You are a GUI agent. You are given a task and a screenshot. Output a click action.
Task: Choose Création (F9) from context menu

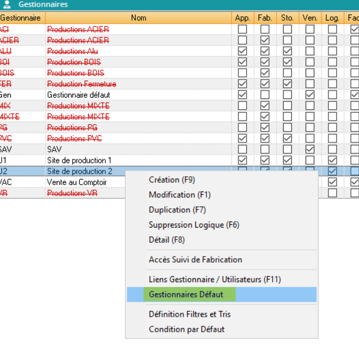tap(172, 180)
